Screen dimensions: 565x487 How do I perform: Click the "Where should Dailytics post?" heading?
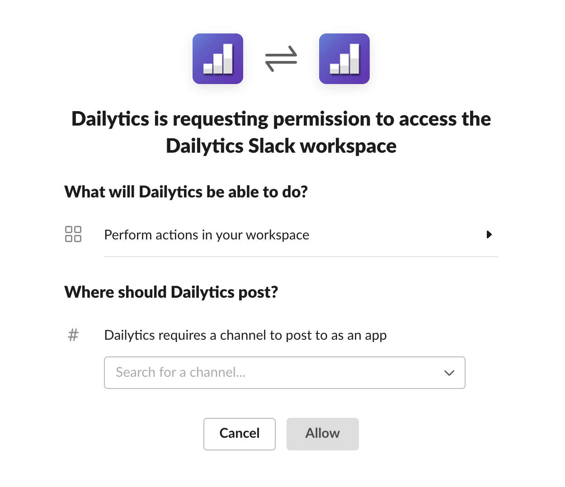pyautogui.click(x=171, y=292)
